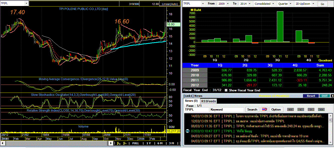334x148 pixels.
Task: Select the FULL chart range
Action: (136, 144)
